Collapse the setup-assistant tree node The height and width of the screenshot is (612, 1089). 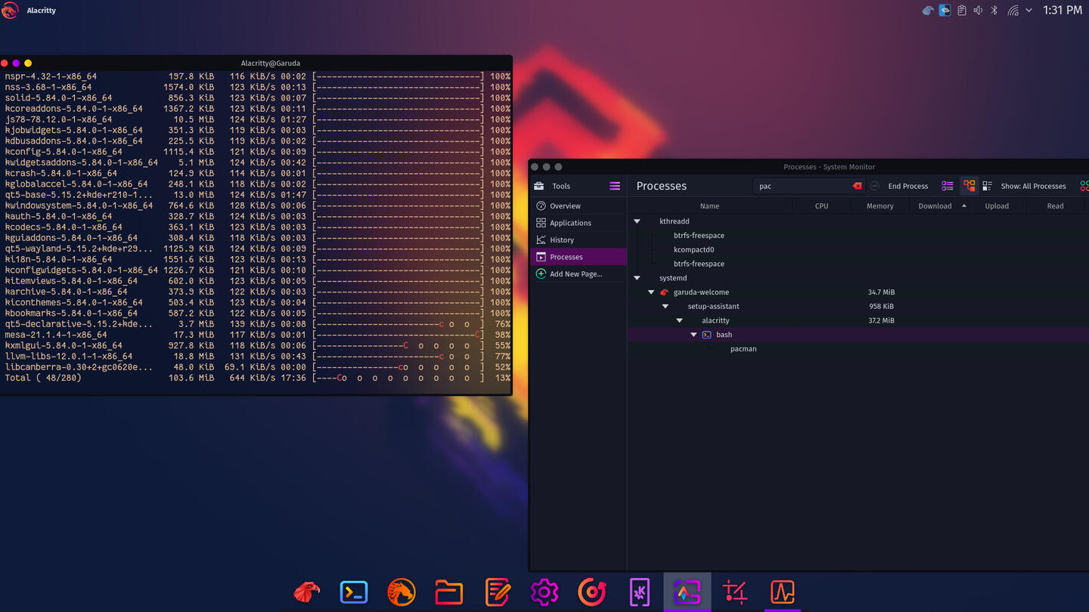pyautogui.click(x=665, y=306)
